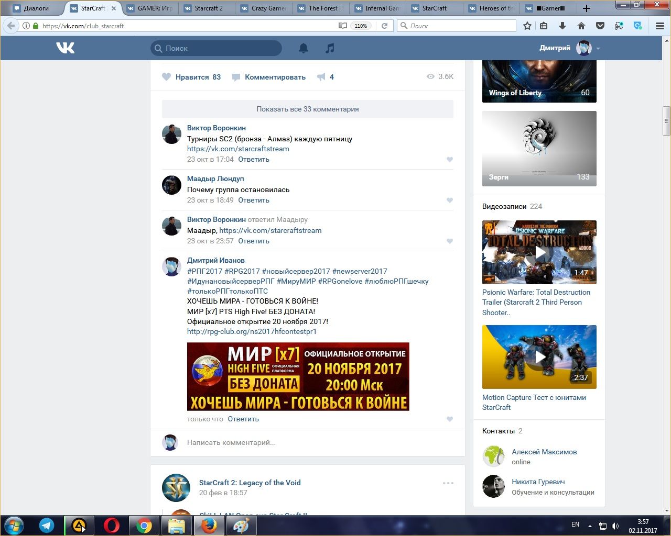Open Алексей Максимов contact link

pos(544,452)
